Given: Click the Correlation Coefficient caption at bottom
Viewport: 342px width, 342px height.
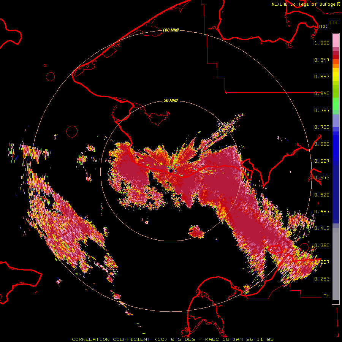Looking at the screenshot, I should point(173,339).
